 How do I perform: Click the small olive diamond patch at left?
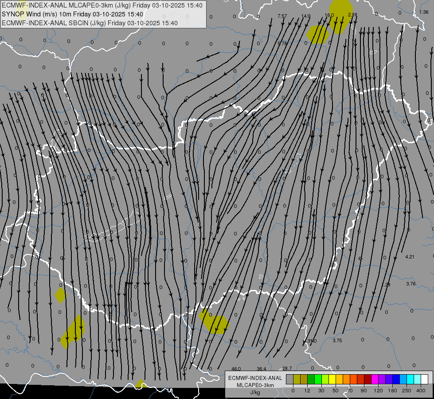pos(60,295)
